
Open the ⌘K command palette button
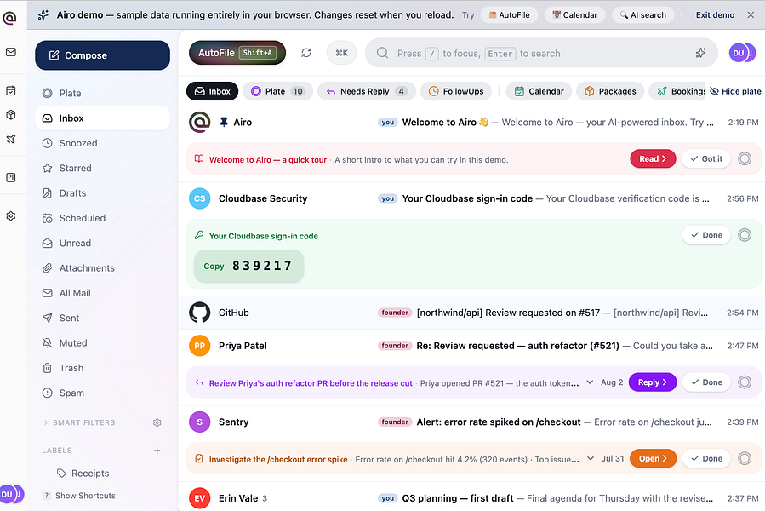pyautogui.click(x=341, y=53)
